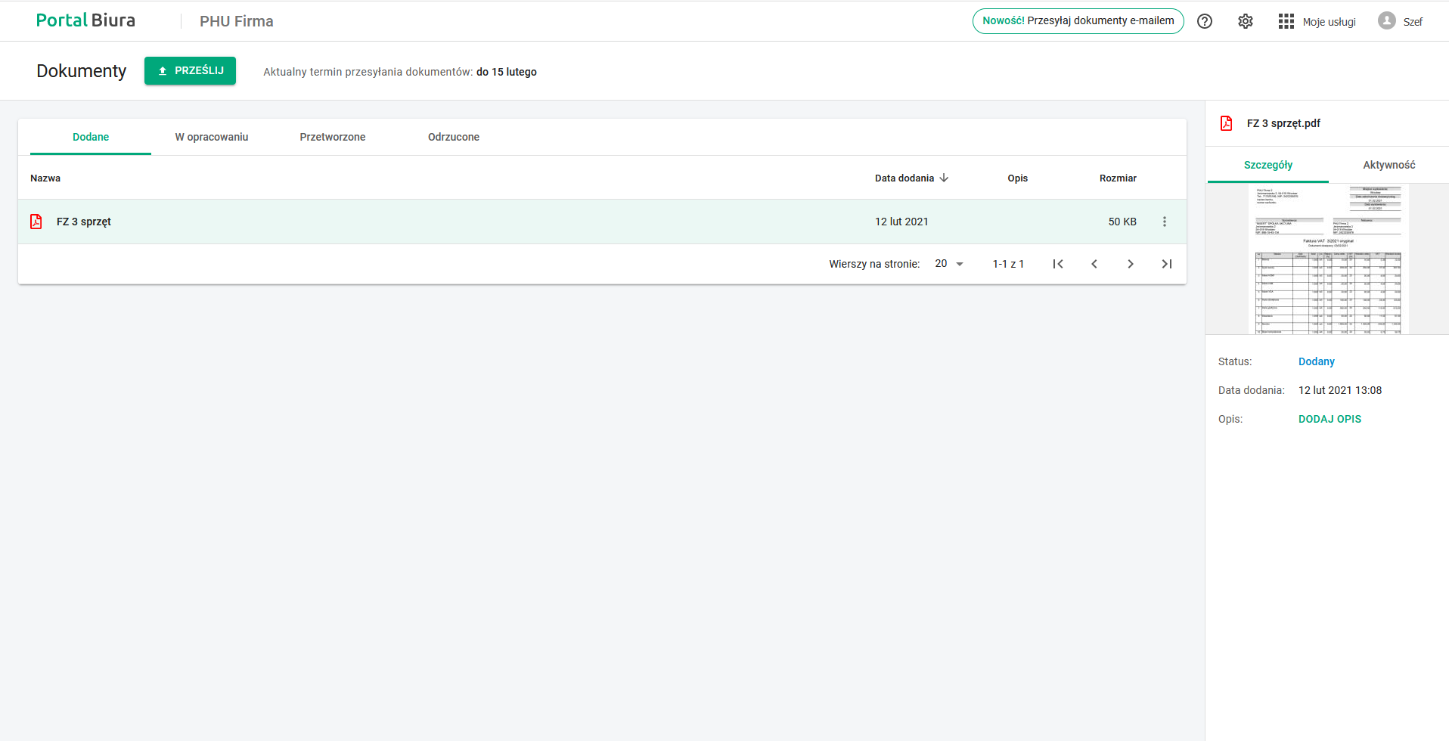Go to the next page arrow
Viewport: 1449px width, 741px height.
pyautogui.click(x=1131, y=264)
